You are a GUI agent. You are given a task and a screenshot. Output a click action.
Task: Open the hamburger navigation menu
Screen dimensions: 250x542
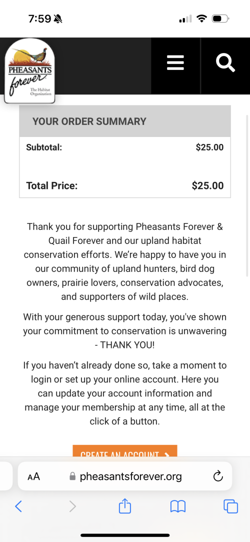pos(175,63)
